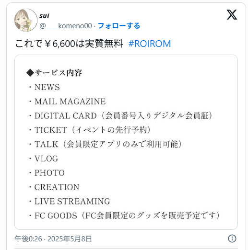The width and height of the screenshot is (248, 250).
Task: Click the サービス内容 heading in the image
Action: (x=54, y=73)
